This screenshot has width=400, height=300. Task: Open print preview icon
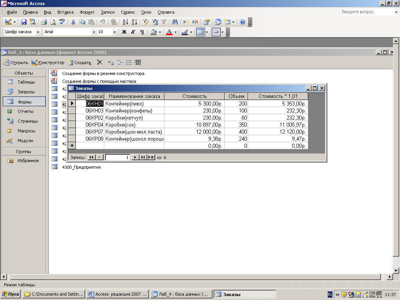(x=53, y=22)
